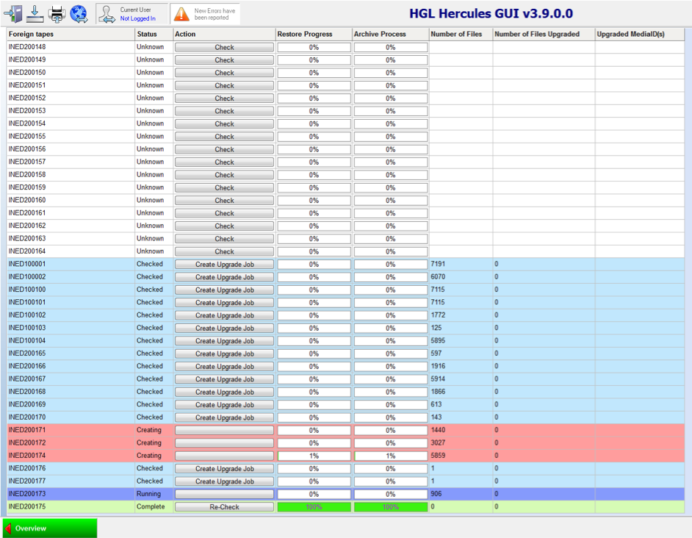The image size is (692, 538).
Task: Click the Archive Process column header
Action: (391, 34)
